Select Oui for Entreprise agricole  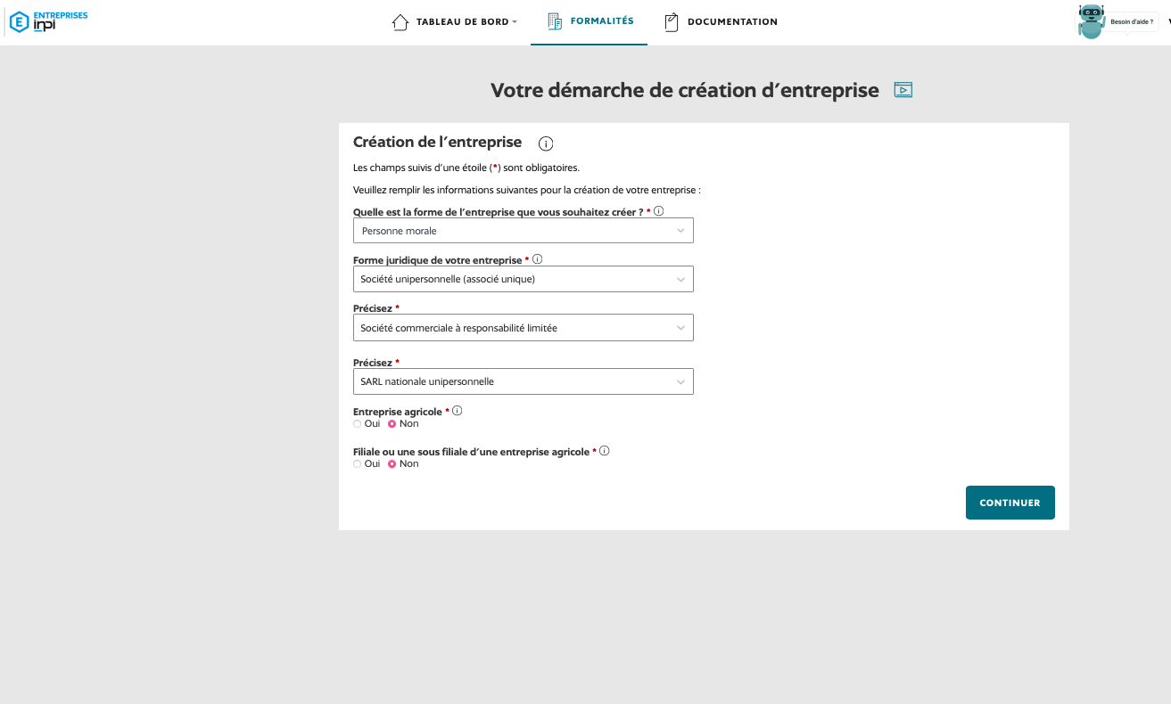click(358, 424)
